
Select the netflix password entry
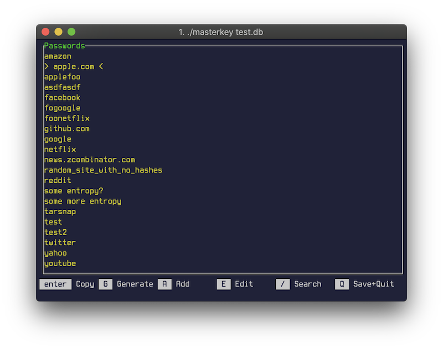click(x=60, y=149)
